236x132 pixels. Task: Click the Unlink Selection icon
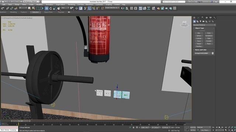11,8
